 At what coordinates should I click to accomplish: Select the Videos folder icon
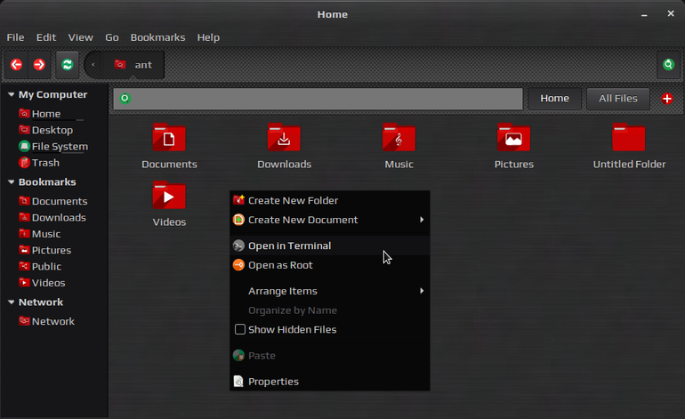coord(169,196)
